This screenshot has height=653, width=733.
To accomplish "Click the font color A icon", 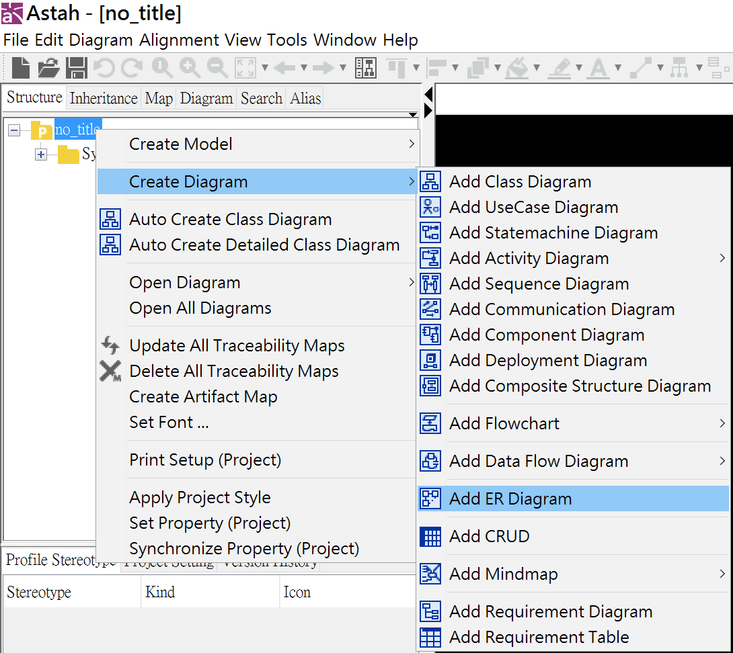I will (x=599, y=68).
